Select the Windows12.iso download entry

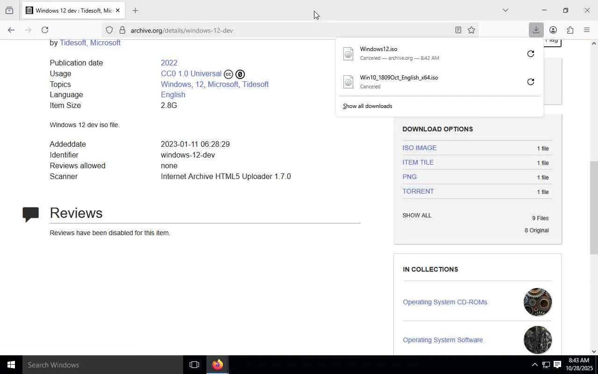point(430,53)
